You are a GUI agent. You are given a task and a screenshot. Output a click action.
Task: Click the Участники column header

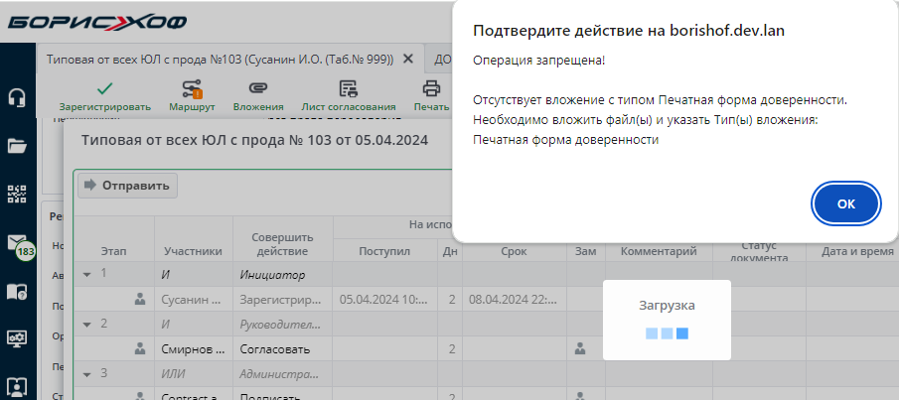[193, 252]
